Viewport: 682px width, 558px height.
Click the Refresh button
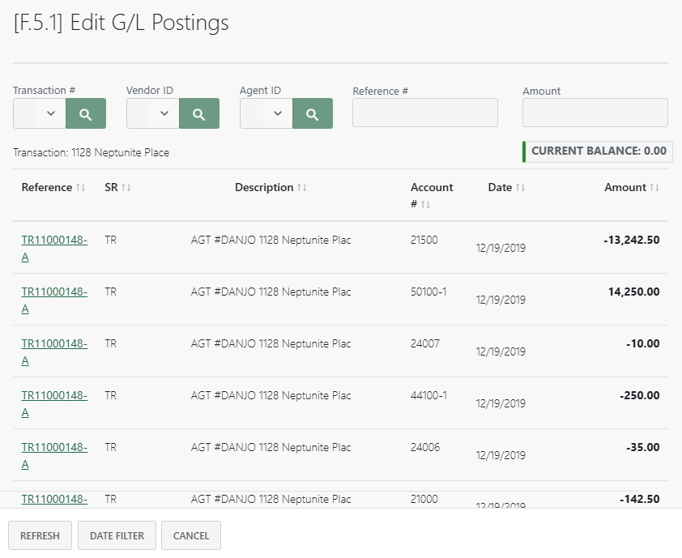pos(40,535)
